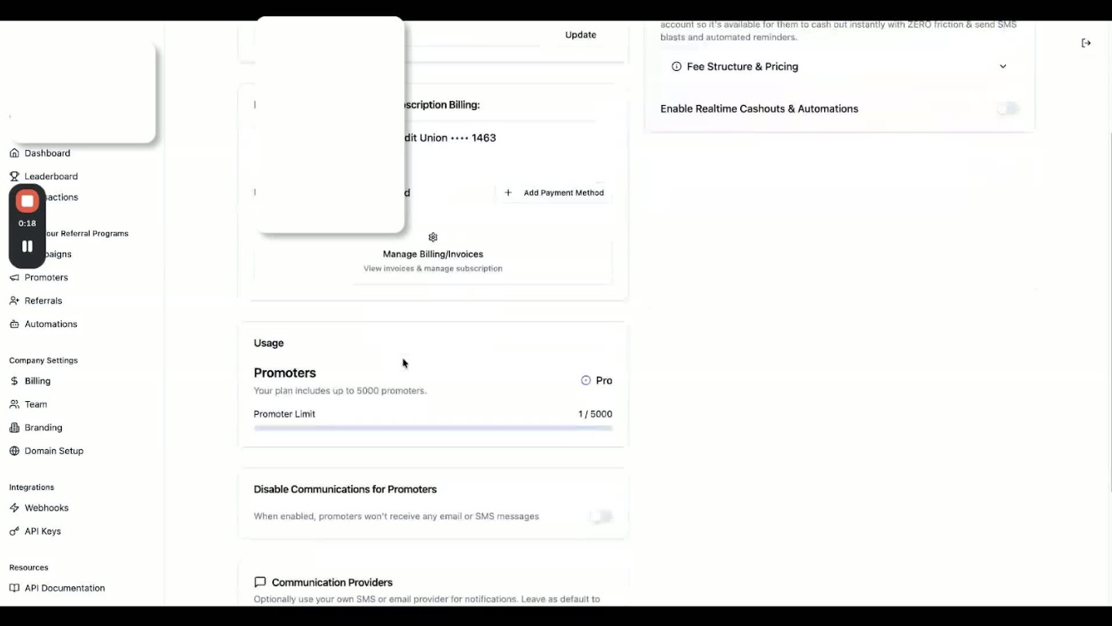Image resolution: width=1112 pixels, height=626 pixels.
Task: Open Manage Billing via the gear icon
Action: tap(433, 237)
